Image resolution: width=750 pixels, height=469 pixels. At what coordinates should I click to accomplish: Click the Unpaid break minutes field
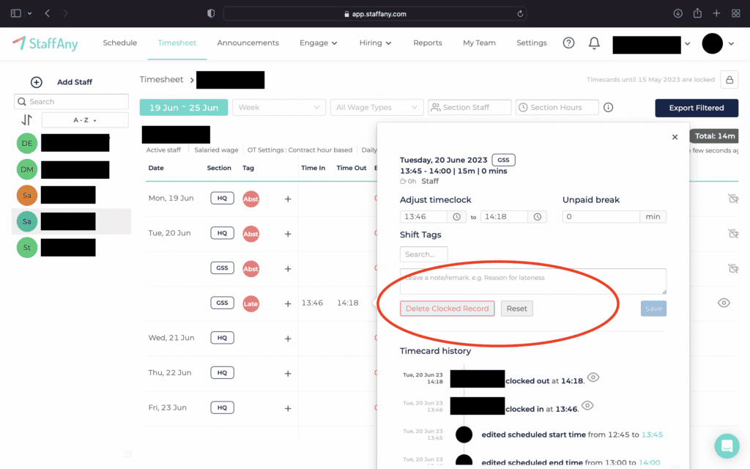point(601,217)
